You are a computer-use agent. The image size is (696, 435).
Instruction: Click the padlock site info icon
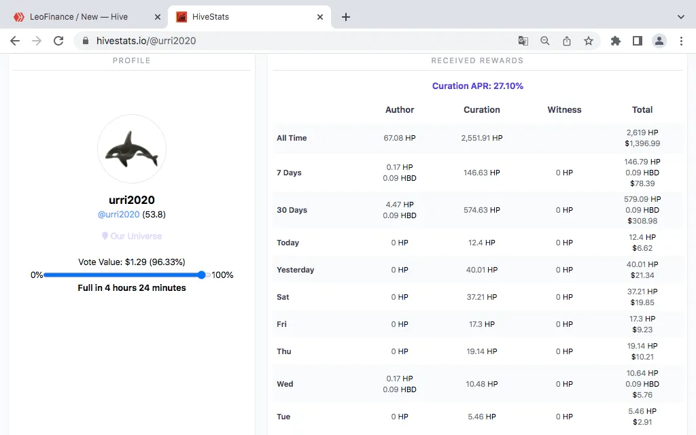pyautogui.click(x=86, y=41)
